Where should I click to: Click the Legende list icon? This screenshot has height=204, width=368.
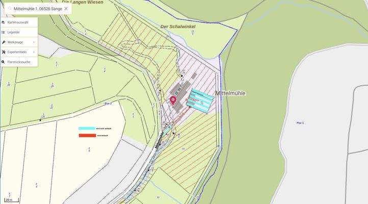pyautogui.click(x=4, y=32)
